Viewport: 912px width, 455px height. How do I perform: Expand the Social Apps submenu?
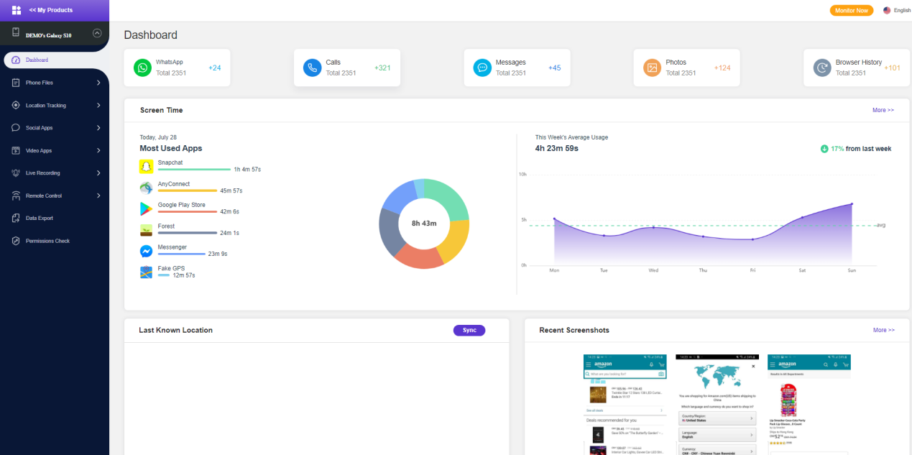[x=55, y=128]
